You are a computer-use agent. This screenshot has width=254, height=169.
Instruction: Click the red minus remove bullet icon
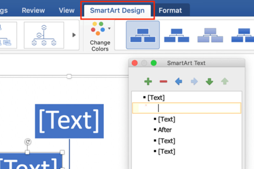coord(163,81)
